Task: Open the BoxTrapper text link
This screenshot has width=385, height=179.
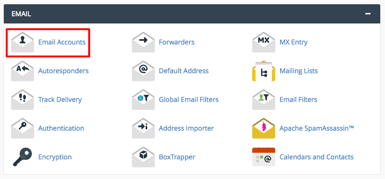Action: pyautogui.click(x=177, y=157)
